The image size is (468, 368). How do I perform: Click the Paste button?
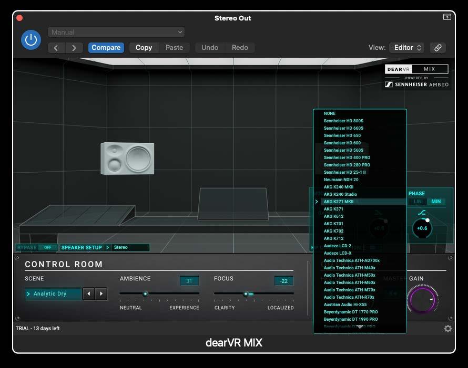(x=174, y=48)
